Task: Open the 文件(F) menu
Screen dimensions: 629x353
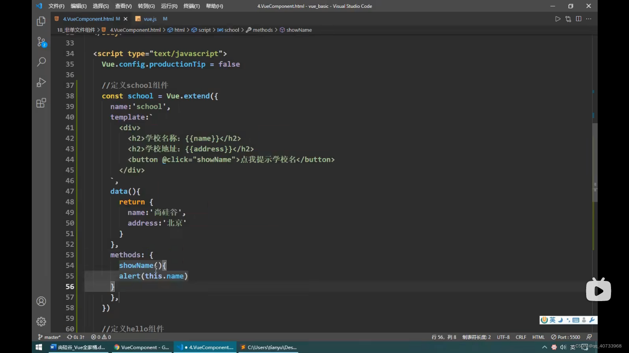Action: (x=56, y=6)
